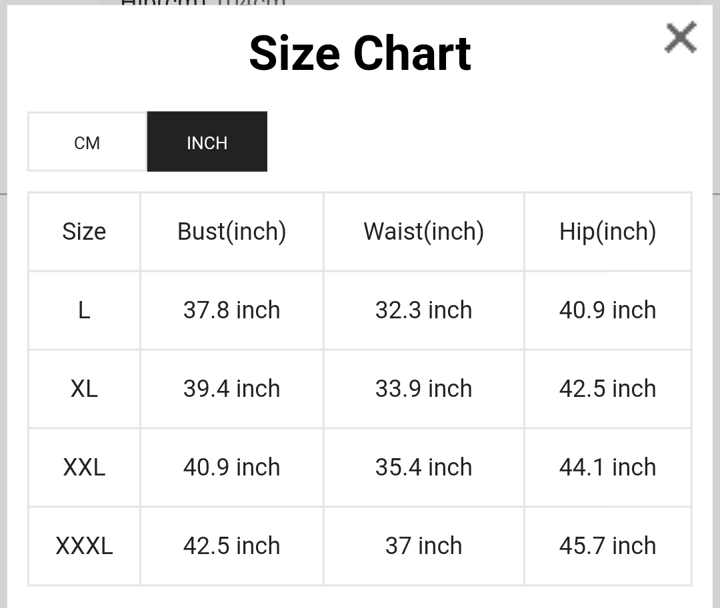Select size L row label

[83, 310]
